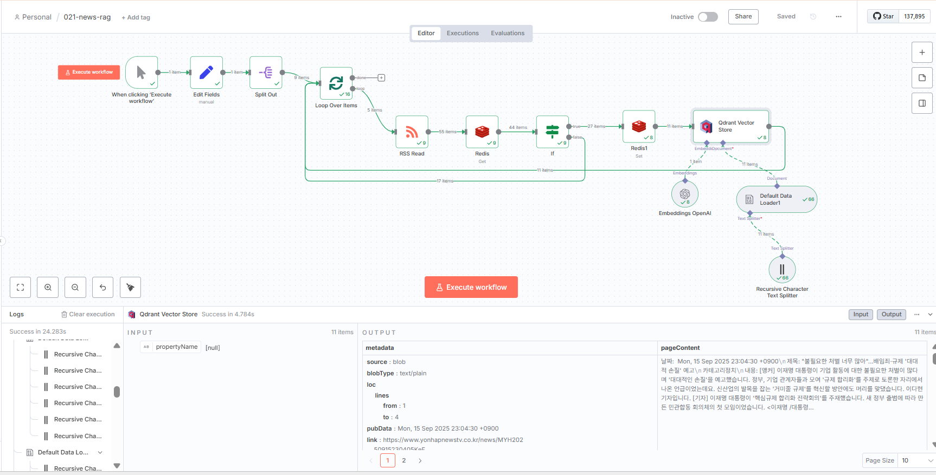936x475 pixels.
Task: Select the Split Out node
Action: point(266,72)
